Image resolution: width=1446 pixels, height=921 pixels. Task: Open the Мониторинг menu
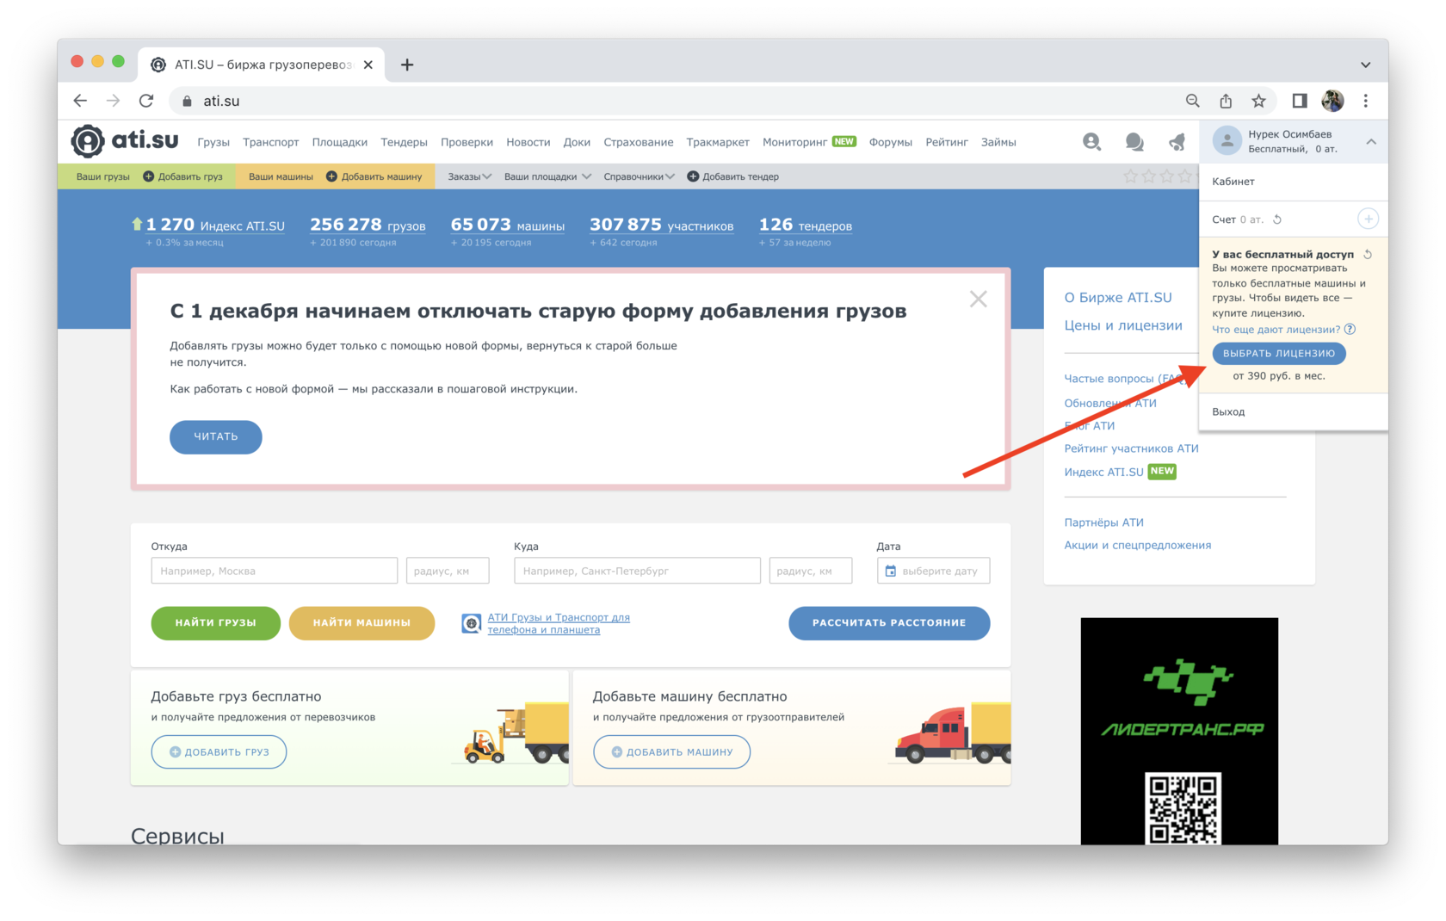[x=794, y=142]
